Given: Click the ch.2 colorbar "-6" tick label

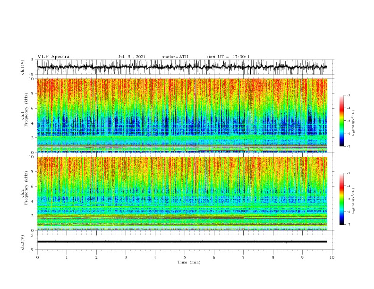Looking at the screenshot, I should tap(348, 212).
